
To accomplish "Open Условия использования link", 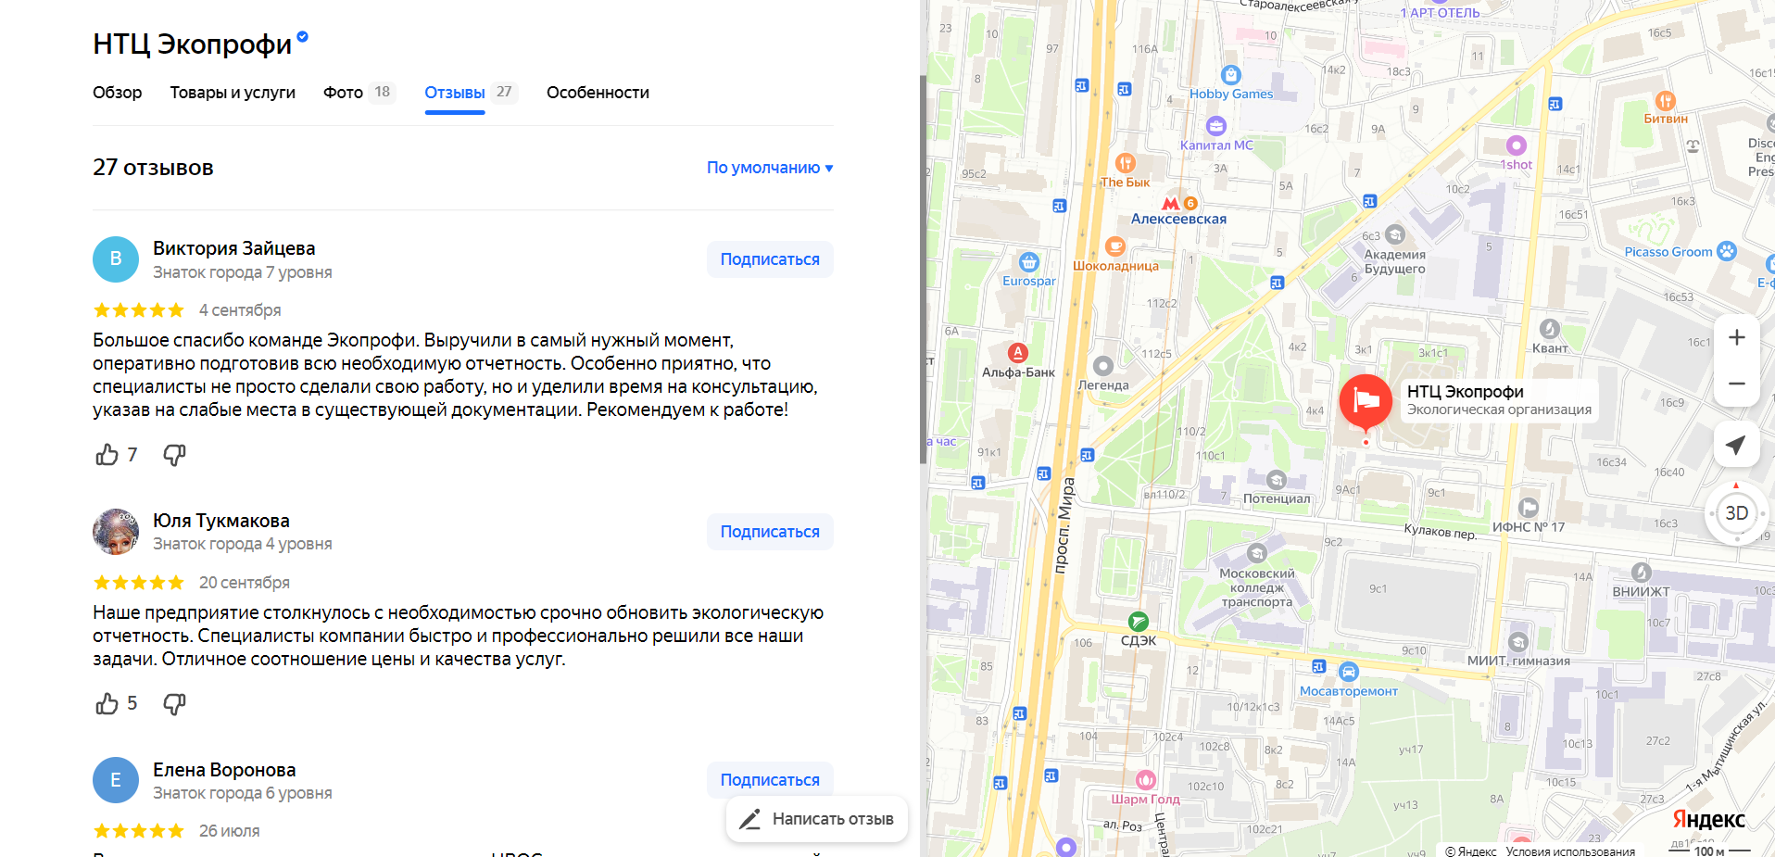I will tap(1570, 851).
